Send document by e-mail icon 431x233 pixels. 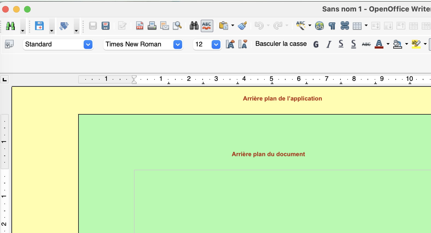165,26
